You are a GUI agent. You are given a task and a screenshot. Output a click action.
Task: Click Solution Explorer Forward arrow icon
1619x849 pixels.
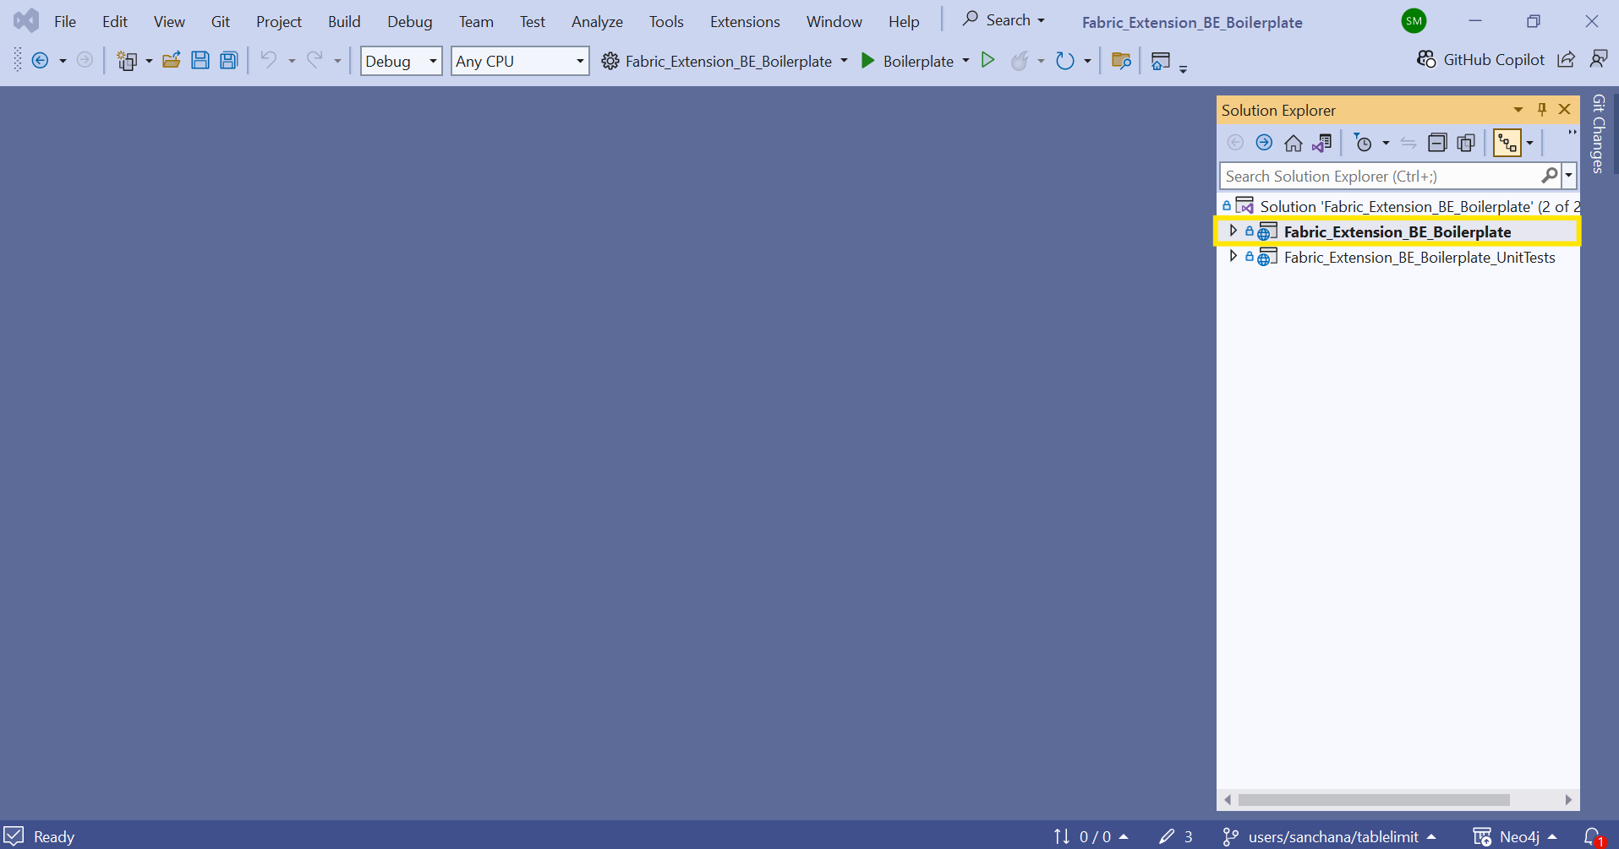tap(1264, 143)
